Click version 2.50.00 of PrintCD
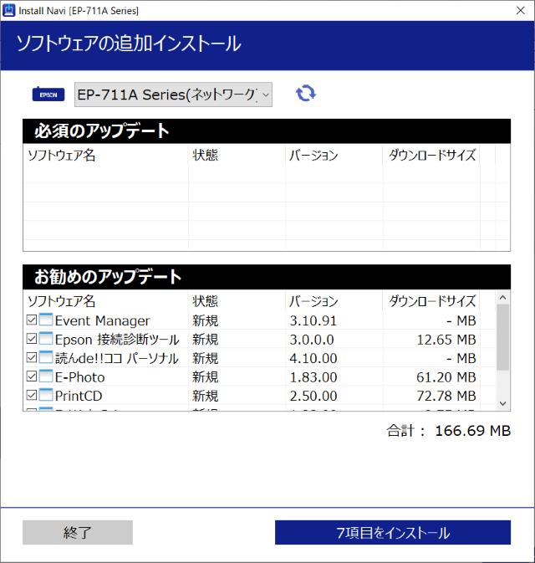The height and width of the screenshot is (563, 535). pyautogui.click(x=313, y=396)
